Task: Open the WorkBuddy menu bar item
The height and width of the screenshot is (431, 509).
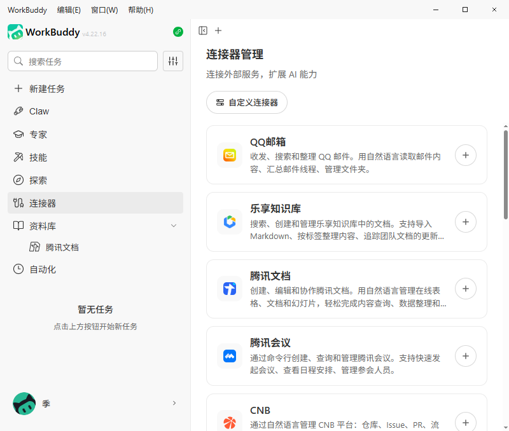Action: pos(27,10)
